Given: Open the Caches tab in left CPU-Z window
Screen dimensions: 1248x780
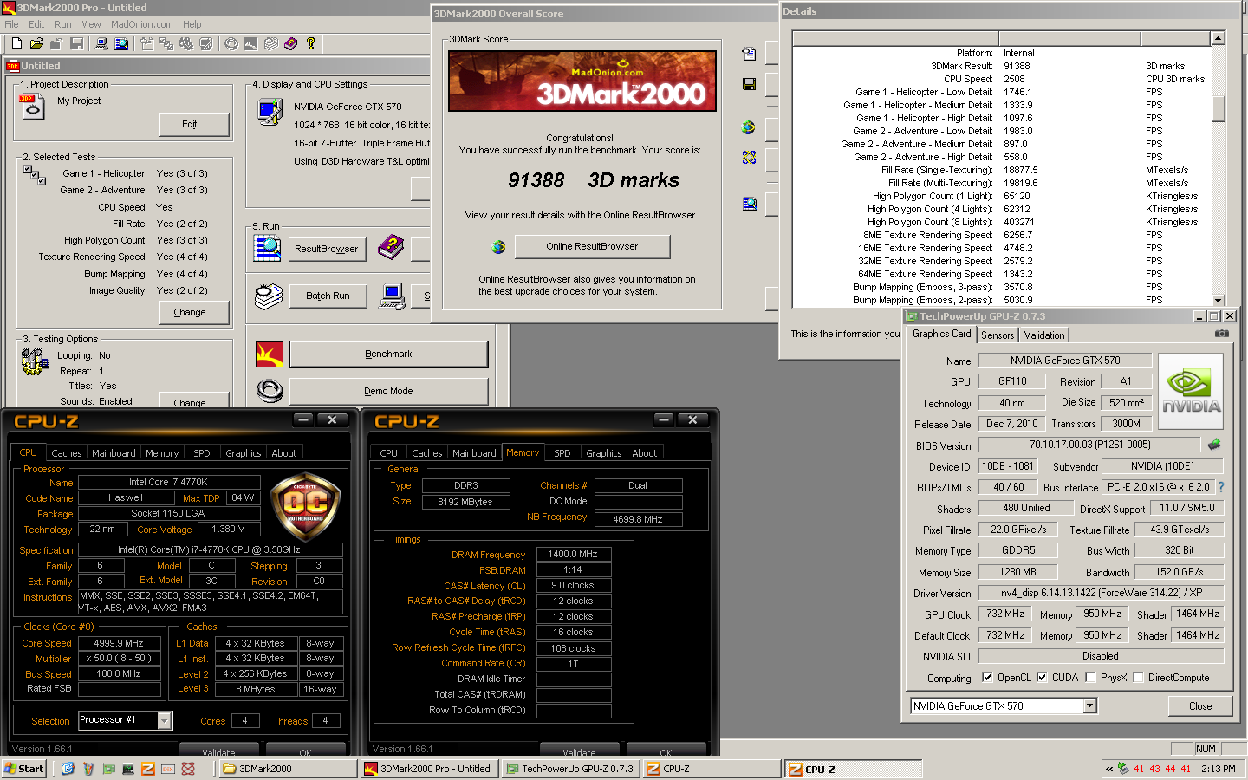Looking at the screenshot, I should 67,453.
